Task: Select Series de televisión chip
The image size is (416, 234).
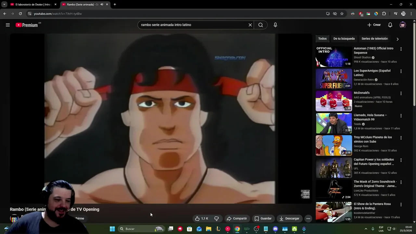Action: coord(375,39)
